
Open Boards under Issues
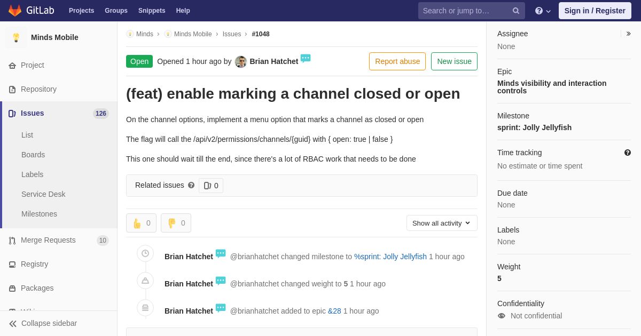point(33,155)
